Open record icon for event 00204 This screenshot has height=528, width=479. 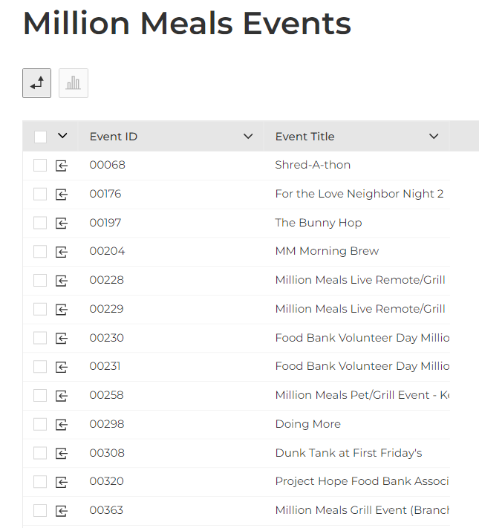tap(62, 252)
